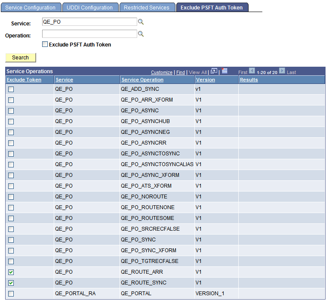Open the Find link in grid header
Viewport: 335px width, 306px height.
[181, 72]
